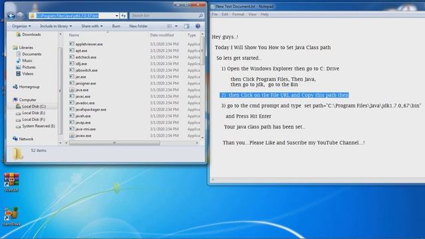This screenshot has height=239, width=425.
Task: Open the Notepad File menu
Action: tap(214, 15)
